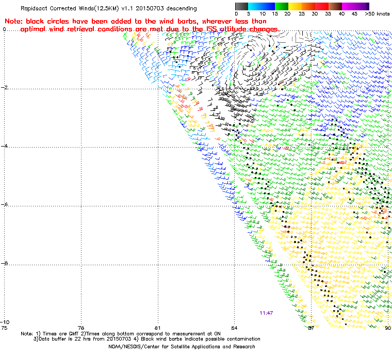Click the NOAA/NESDIS credit line

coord(182,347)
